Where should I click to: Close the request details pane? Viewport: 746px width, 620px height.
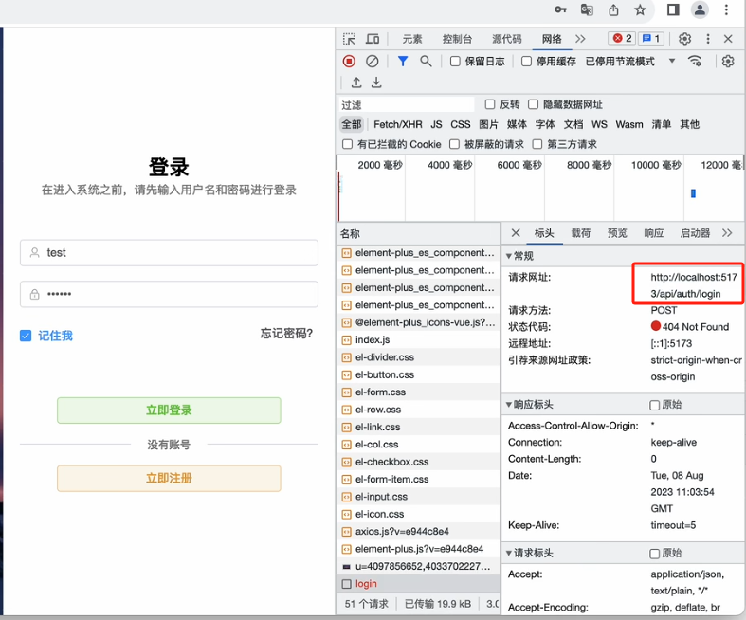(516, 232)
